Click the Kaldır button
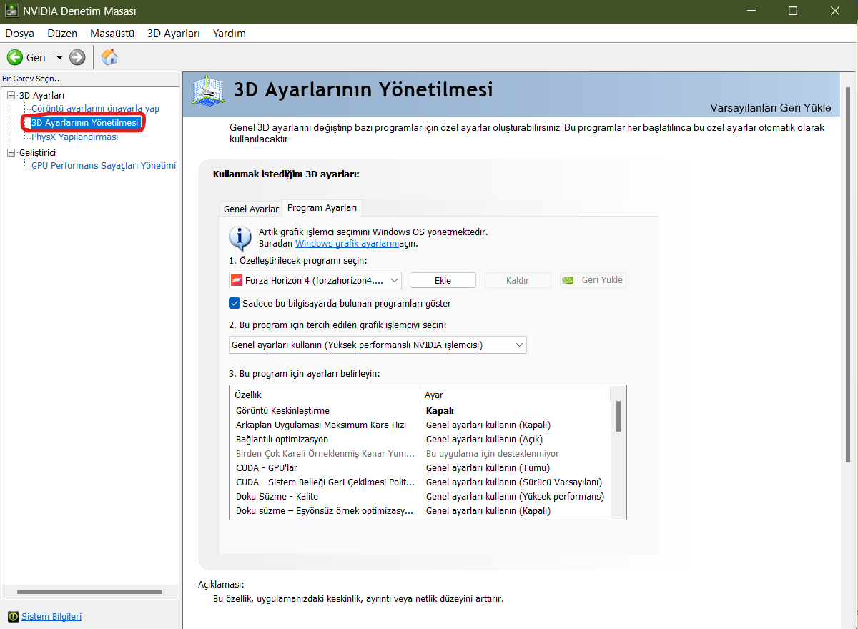 click(x=518, y=280)
